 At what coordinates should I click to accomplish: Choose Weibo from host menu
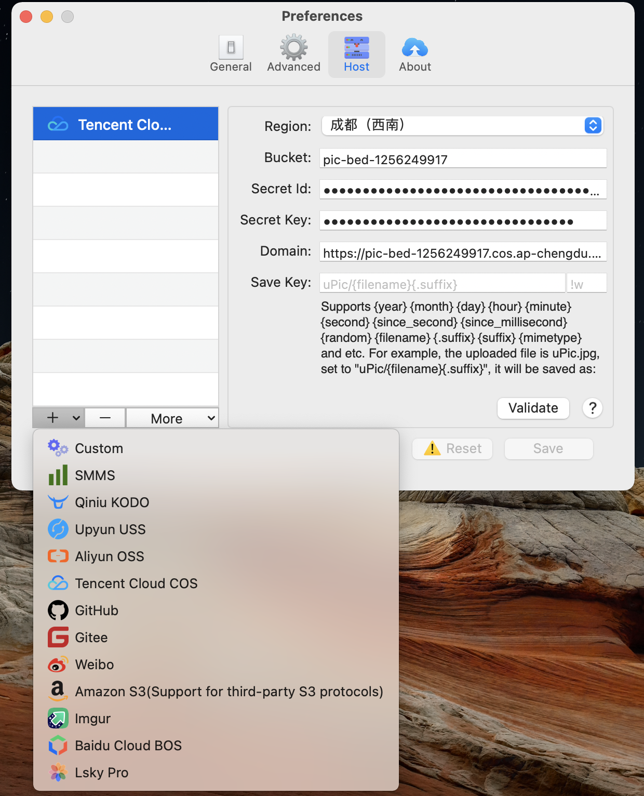216,665
